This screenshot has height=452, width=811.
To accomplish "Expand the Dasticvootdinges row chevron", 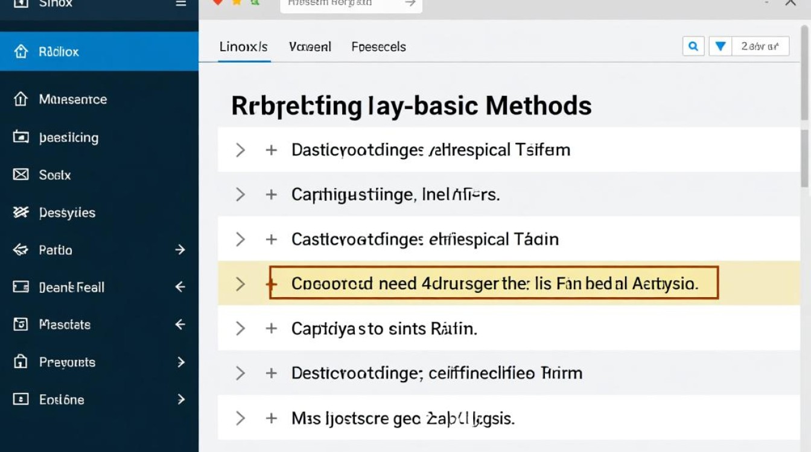I will (240, 150).
